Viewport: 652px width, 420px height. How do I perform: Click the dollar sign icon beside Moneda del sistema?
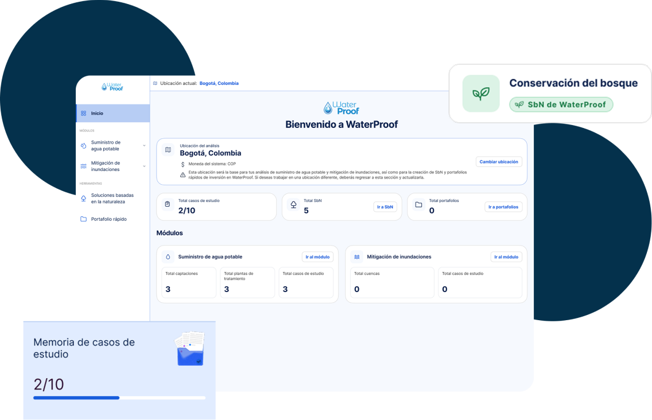tap(183, 164)
